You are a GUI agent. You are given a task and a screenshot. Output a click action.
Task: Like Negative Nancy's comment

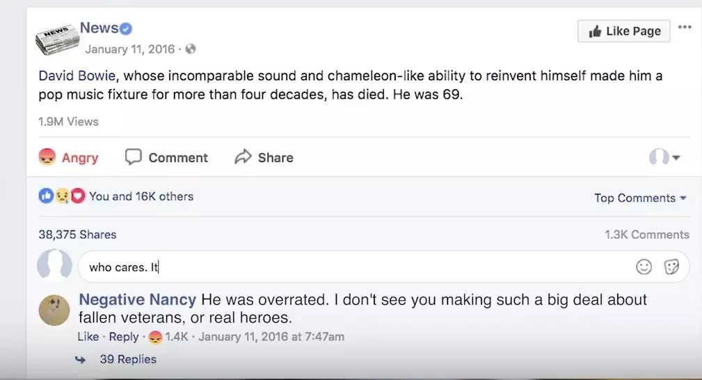coord(88,337)
